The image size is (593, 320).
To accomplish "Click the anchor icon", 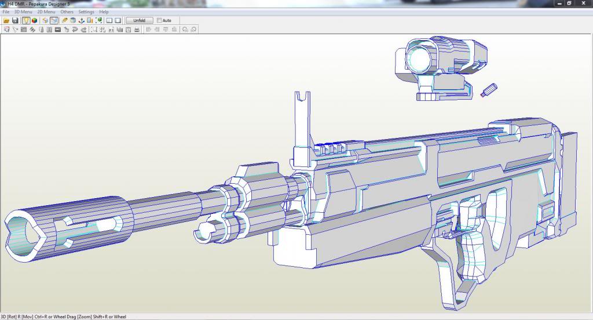I will point(81,20).
